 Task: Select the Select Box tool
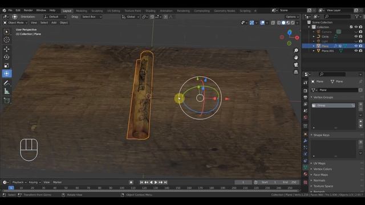(6, 32)
